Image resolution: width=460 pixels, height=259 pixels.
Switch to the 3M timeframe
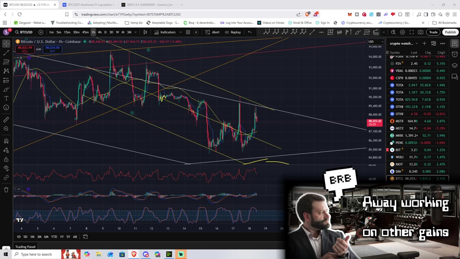tap(129, 32)
